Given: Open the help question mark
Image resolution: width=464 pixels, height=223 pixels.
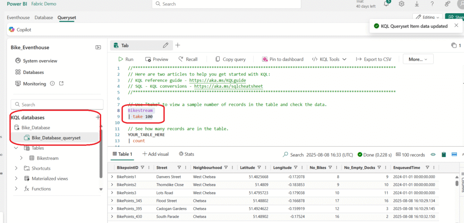Looking at the screenshot, I should point(432,4).
